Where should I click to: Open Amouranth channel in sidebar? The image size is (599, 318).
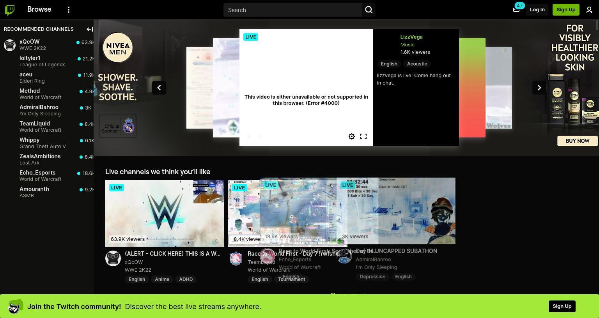(x=47, y=192)
